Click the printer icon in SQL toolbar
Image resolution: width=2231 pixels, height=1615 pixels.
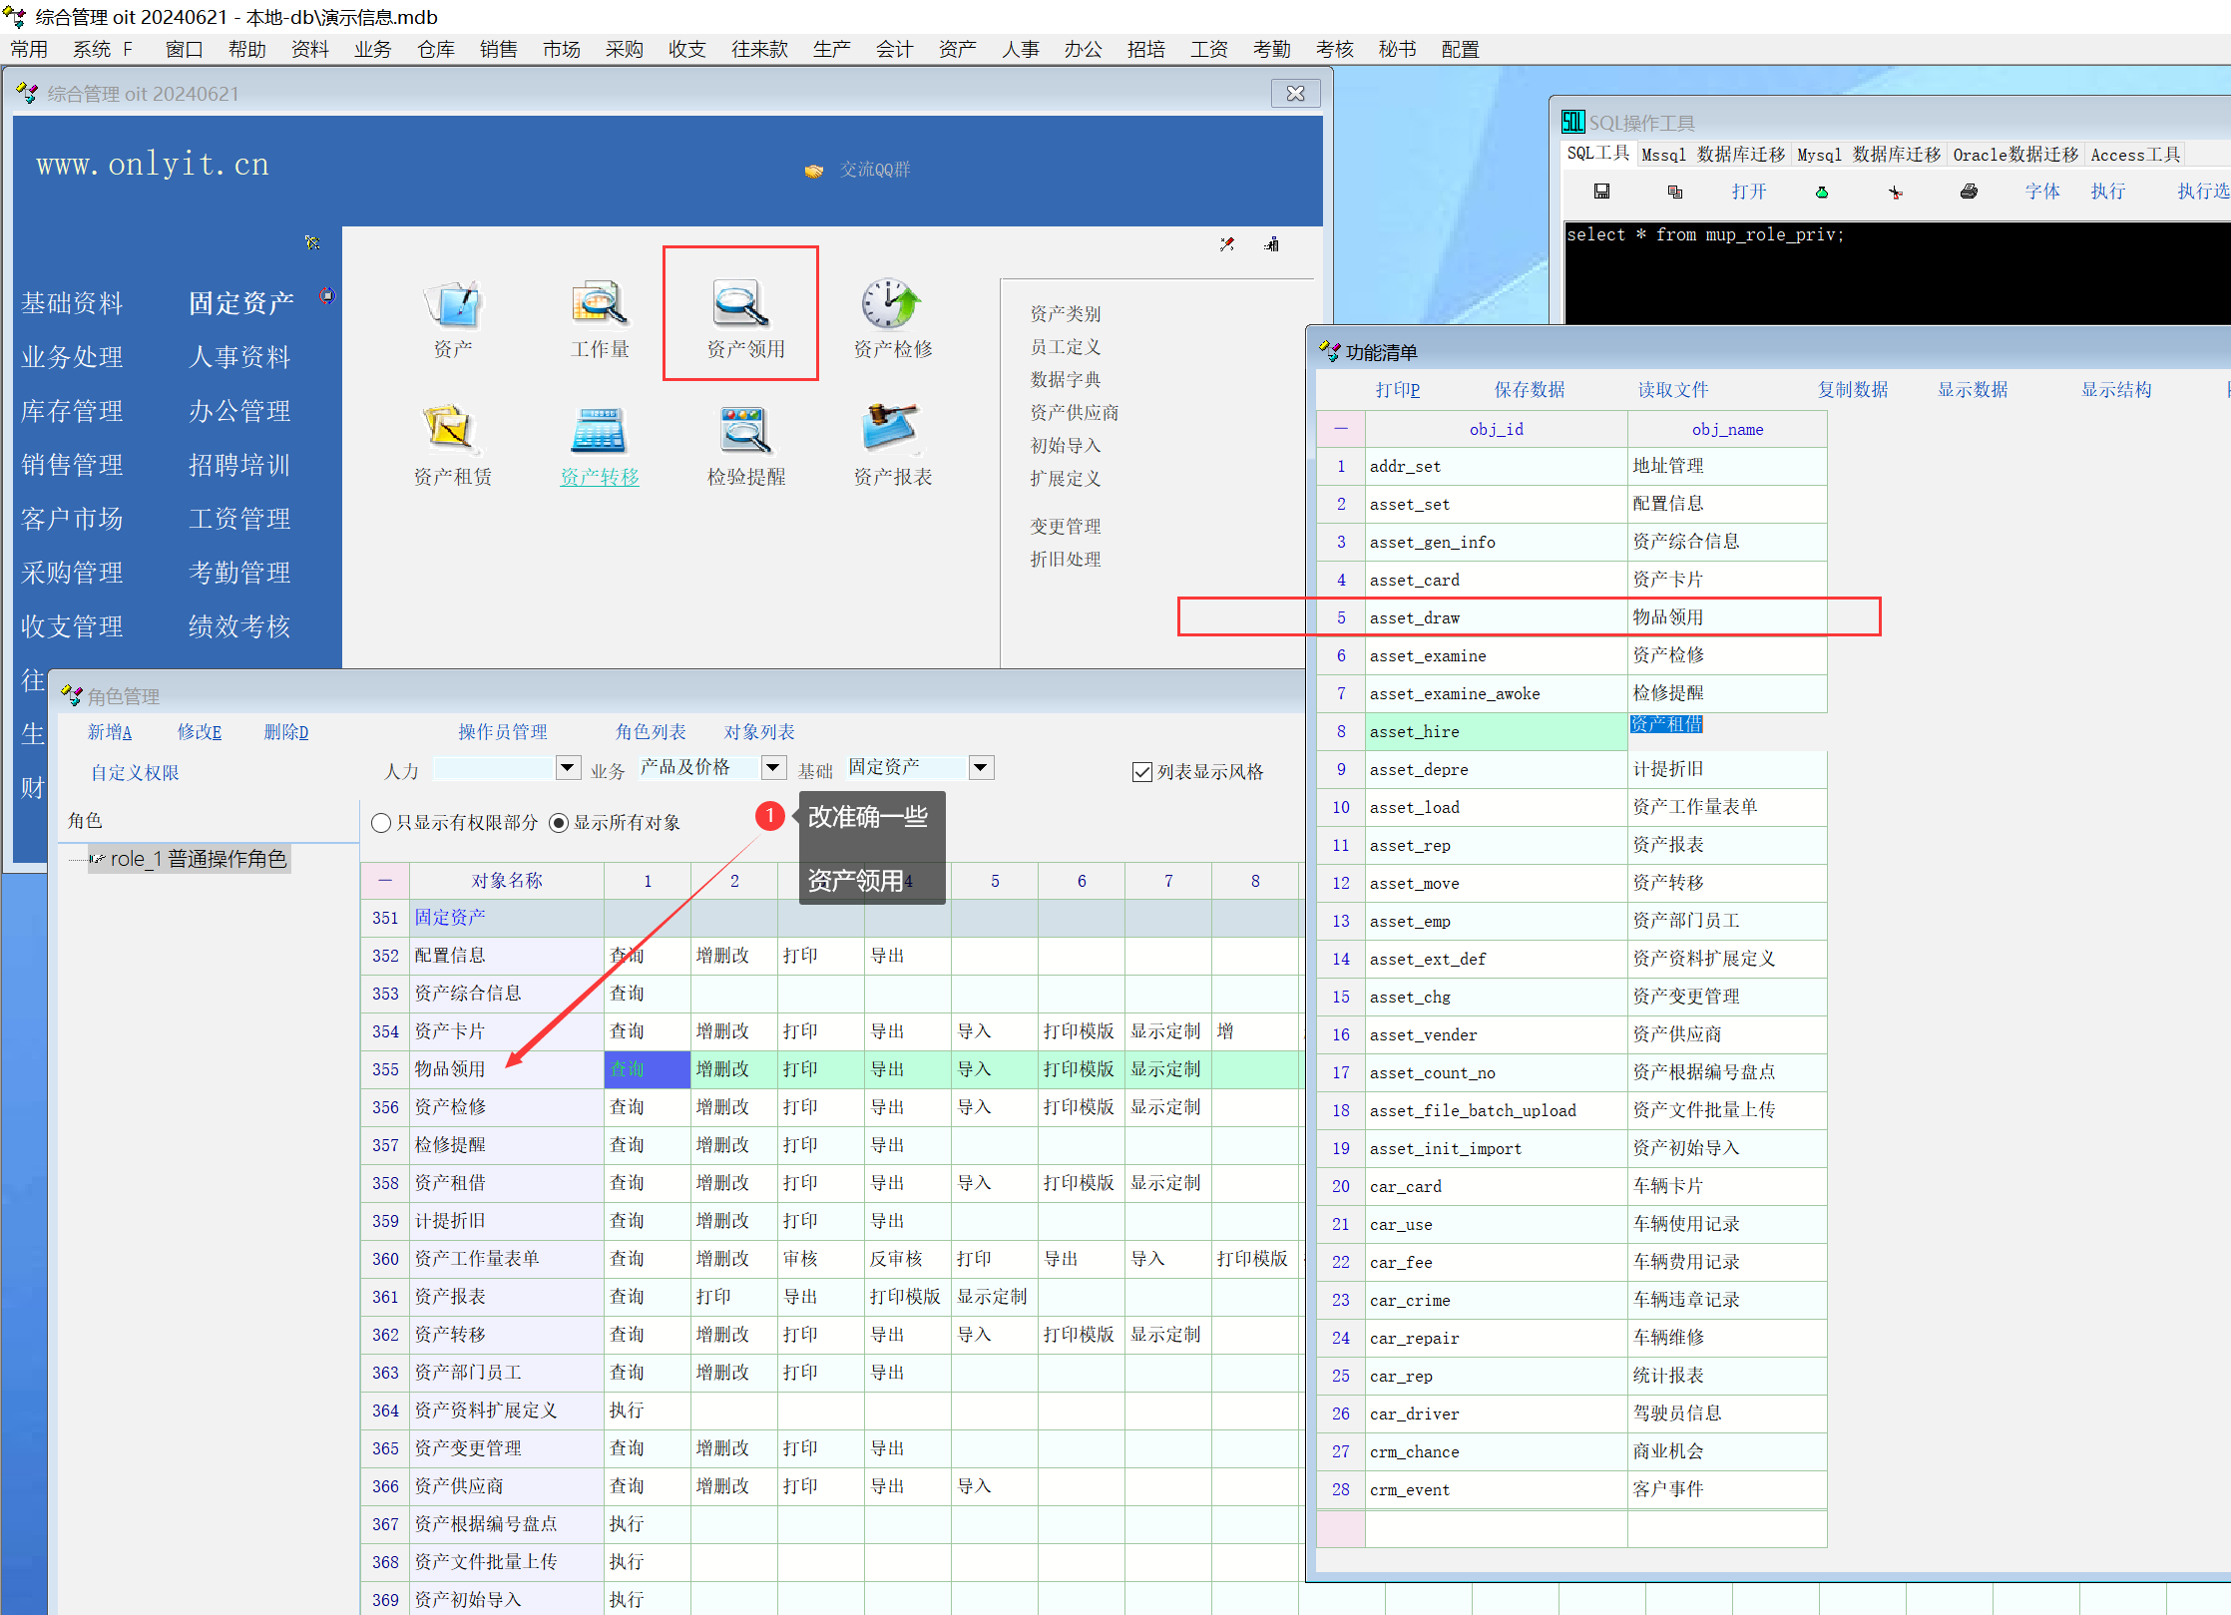point(1968,192)
